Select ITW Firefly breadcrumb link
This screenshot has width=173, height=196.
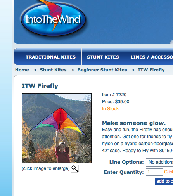tap(151, 70)
